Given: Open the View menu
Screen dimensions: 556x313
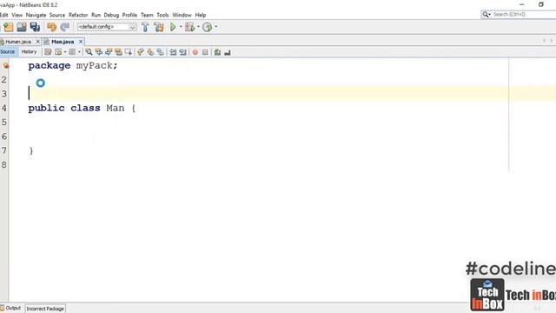Looking at the screenshot, I should (17, 15).
